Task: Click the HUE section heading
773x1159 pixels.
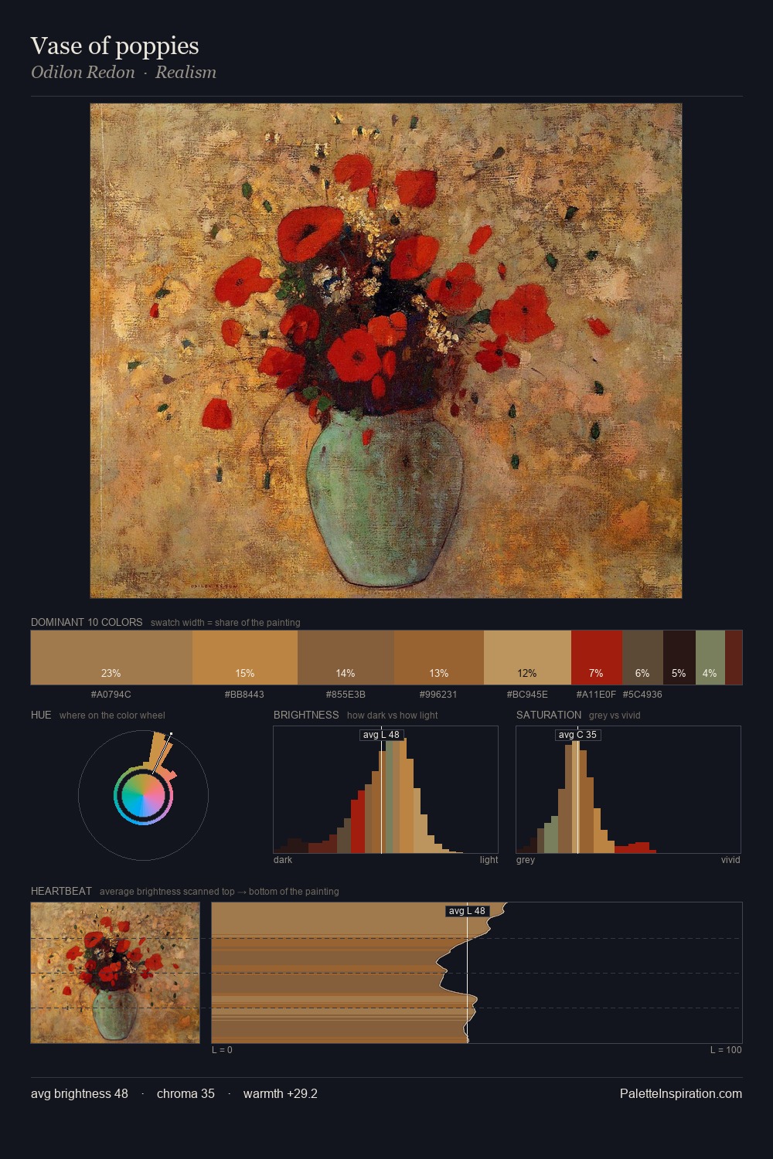Action: (41, 715)
